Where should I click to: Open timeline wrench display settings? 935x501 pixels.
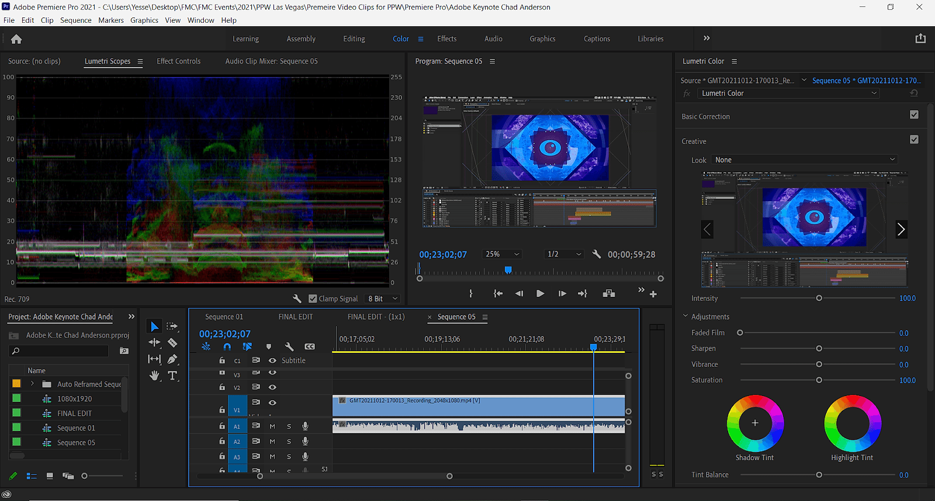(289, 346)
